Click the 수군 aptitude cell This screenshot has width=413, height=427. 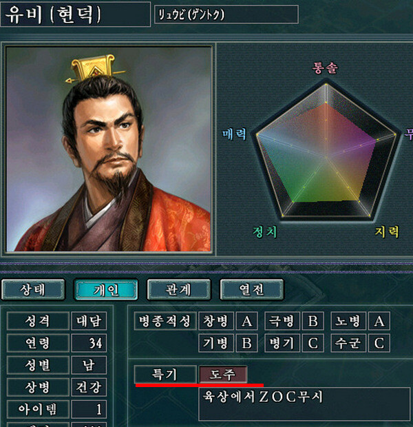tap(348, 343)
